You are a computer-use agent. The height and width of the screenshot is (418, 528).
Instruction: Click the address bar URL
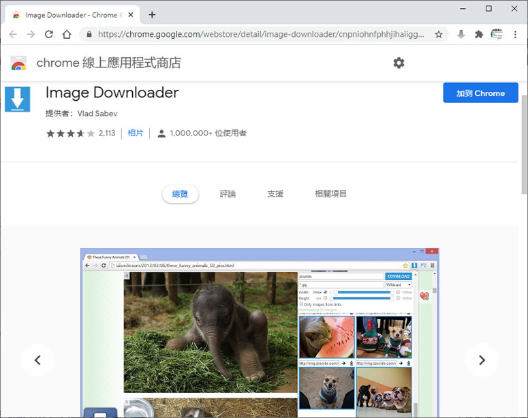point(261,34)
